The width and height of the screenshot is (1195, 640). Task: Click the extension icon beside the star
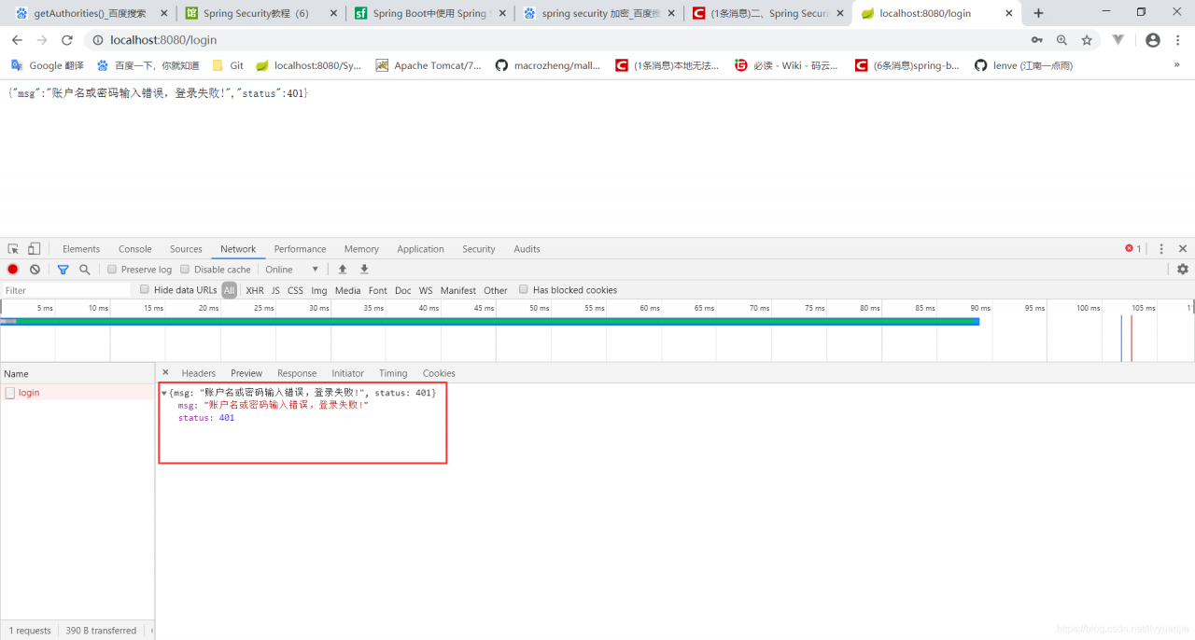[x=1118, y=40]
